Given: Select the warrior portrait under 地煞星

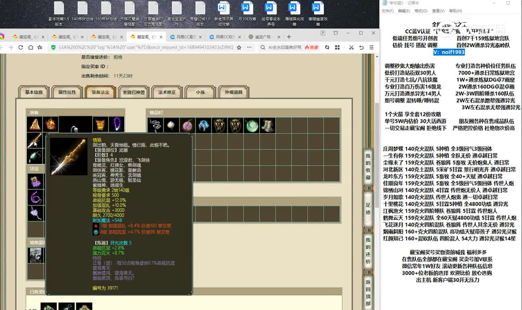Looking at the screenshot, I should pos(35,255).
